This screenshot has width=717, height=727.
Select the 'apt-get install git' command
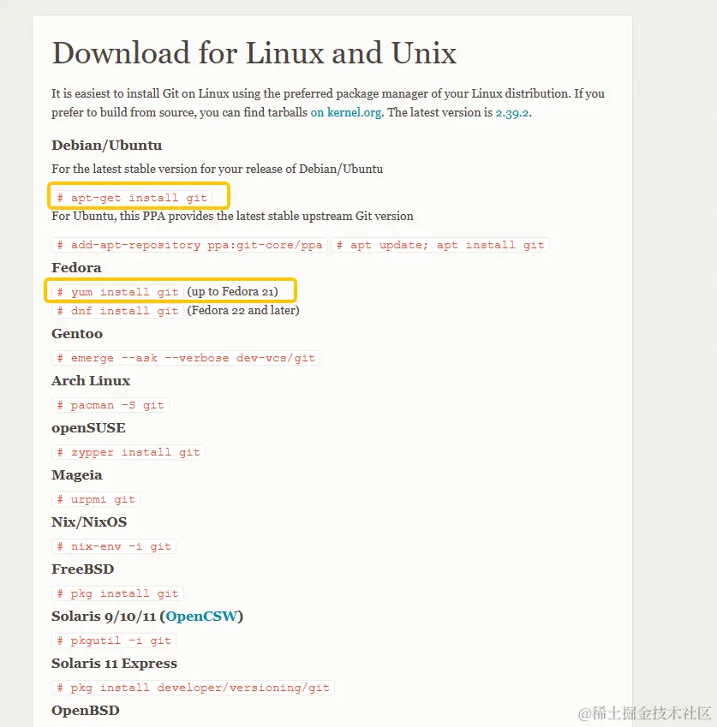tap(132, 198)
